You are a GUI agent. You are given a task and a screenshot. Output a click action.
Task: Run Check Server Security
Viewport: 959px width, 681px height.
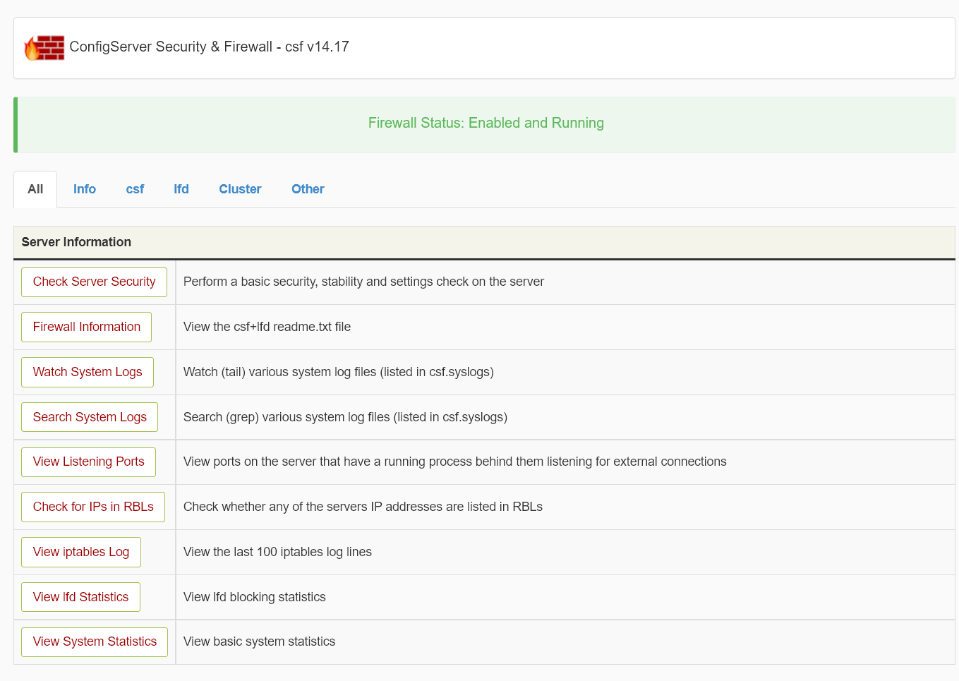click(x=94, y=282)
